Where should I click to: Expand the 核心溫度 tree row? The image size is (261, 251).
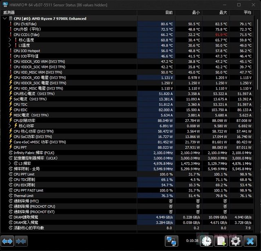(x=10, y=40)
